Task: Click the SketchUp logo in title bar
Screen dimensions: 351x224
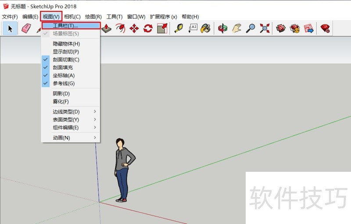Action: pyautogui.click(x=6, y=6)
